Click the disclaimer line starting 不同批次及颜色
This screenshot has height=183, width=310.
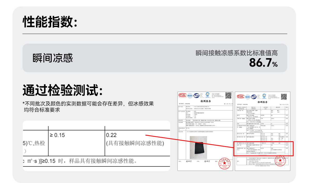click(x=88, y=107)
